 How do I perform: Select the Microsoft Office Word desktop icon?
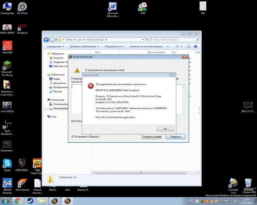coord(113,8)
